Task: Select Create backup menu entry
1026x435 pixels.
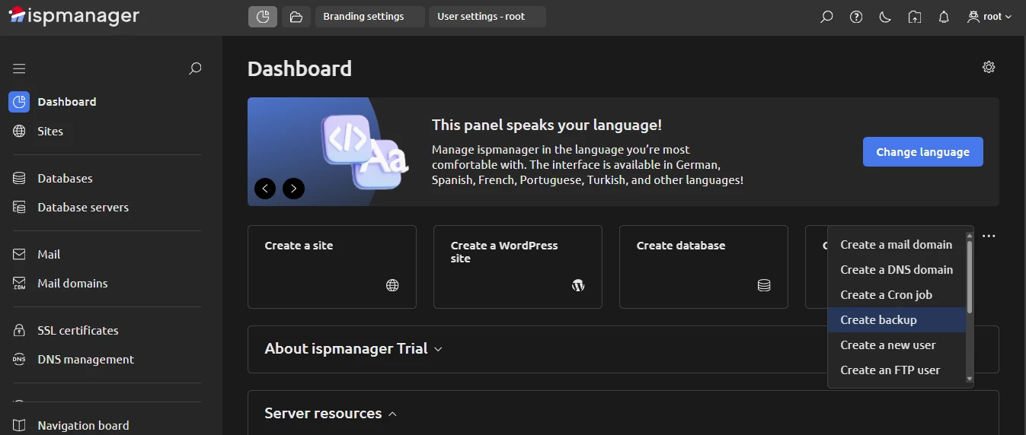Action: click(897, 320)
